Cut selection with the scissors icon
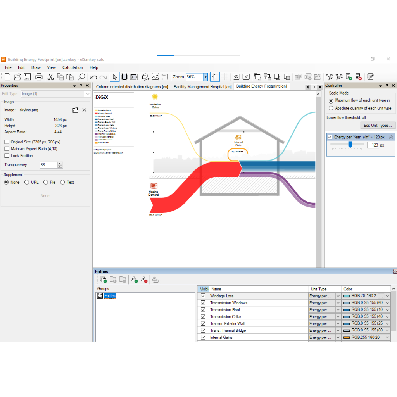Screen dimensions: 397x397 [x=51, y=77]
